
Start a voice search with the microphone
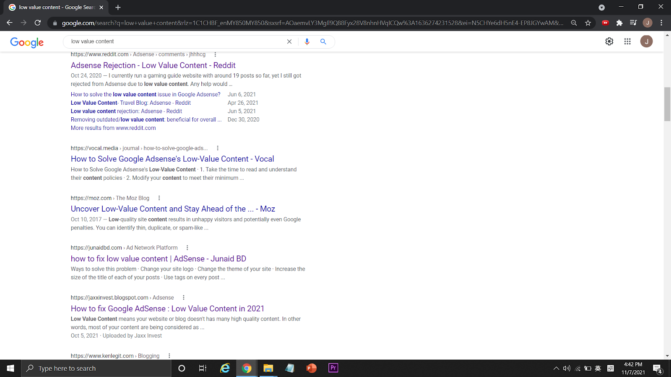click(307, 41)
